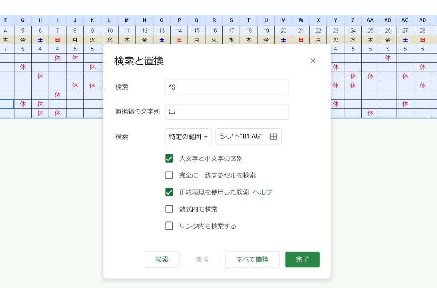This screenshot has width=437, height=288.
Task: Click the 検索 text field containing ^$
Action: (x=227, y=87)
